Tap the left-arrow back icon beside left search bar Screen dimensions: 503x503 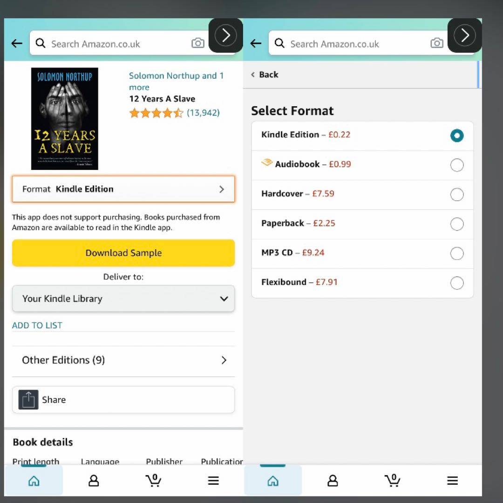pos(17,43)
